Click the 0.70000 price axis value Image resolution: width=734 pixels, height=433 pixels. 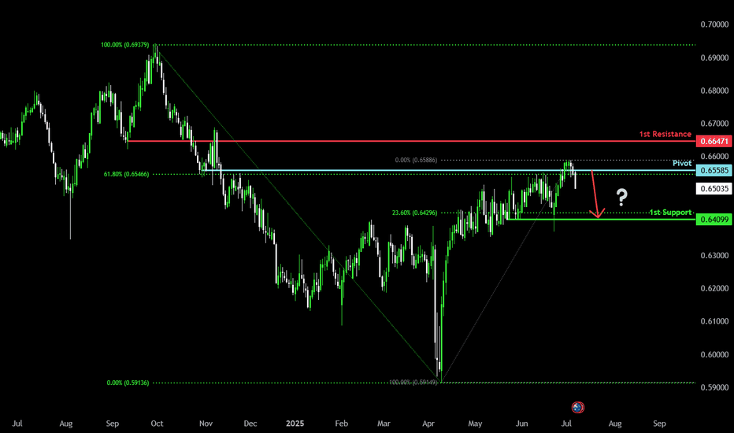(x=714, y=24)
